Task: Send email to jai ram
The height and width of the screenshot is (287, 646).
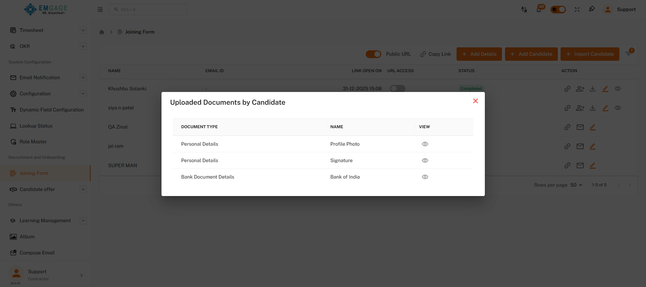Action: coord(580,146)
